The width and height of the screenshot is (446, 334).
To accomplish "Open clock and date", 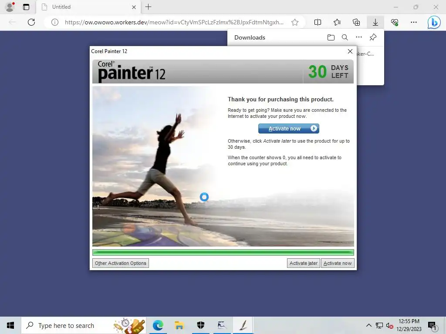I will (409, 325).
